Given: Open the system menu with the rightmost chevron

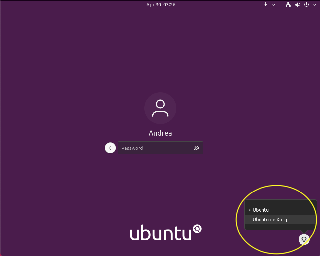Looking at the screenshot, I should coord(314,5).
